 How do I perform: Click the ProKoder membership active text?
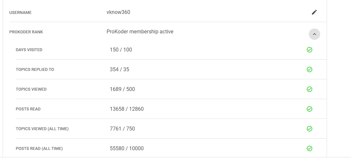140,31
